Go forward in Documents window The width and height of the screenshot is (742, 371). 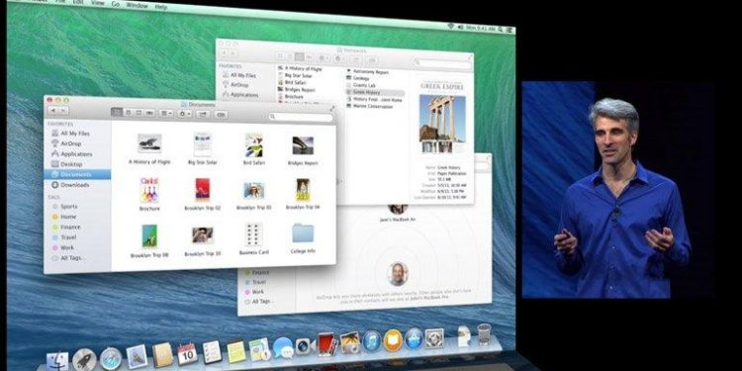[63, 111]
